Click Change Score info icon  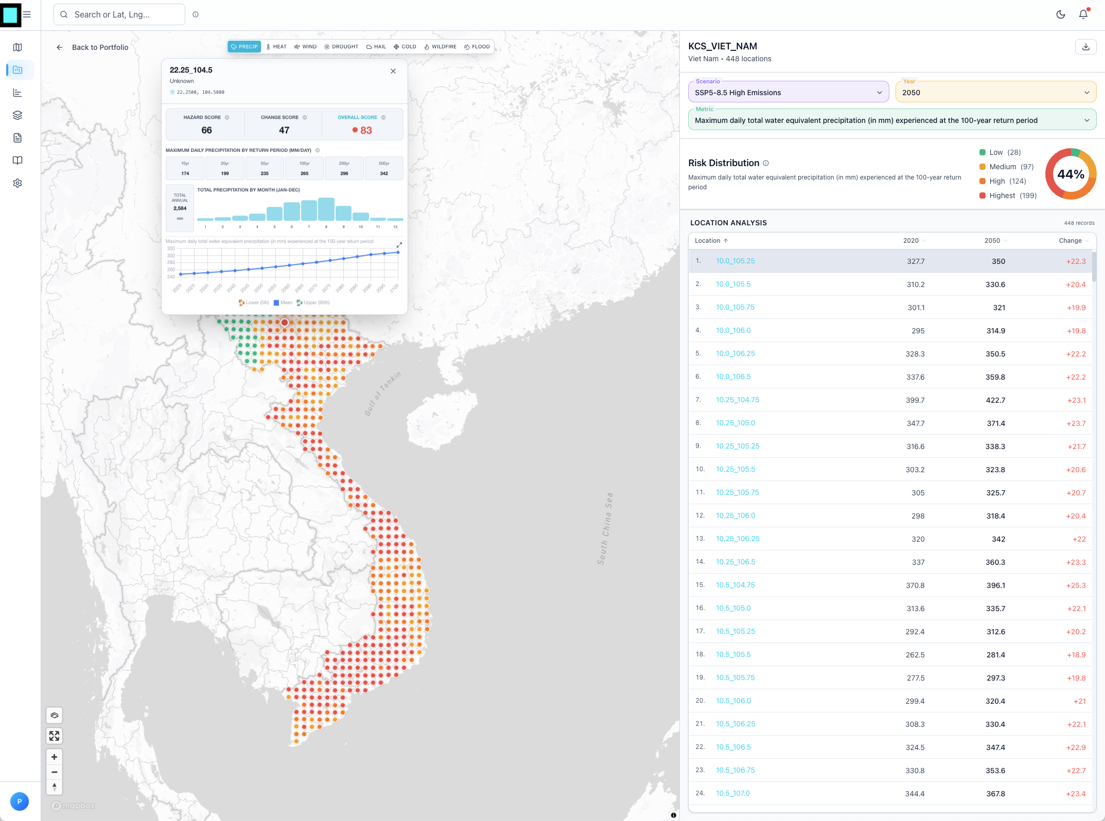coord(305,117)
